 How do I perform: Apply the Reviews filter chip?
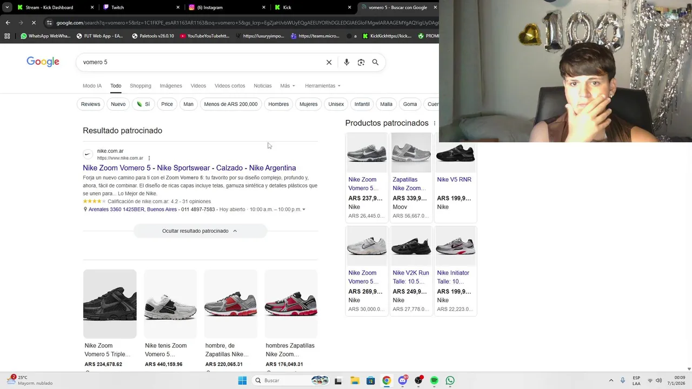point(90,104)
